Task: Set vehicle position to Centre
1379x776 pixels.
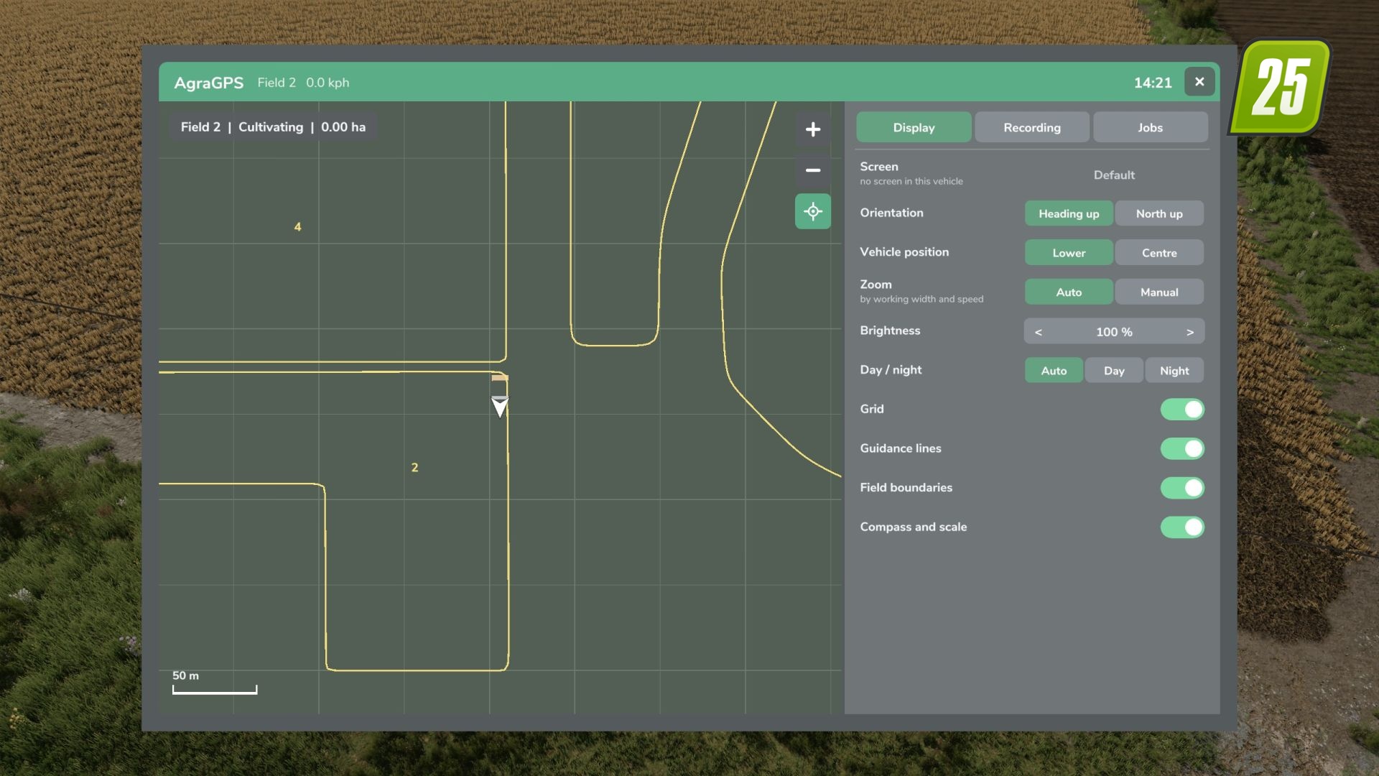Action: pos(1159,253)
